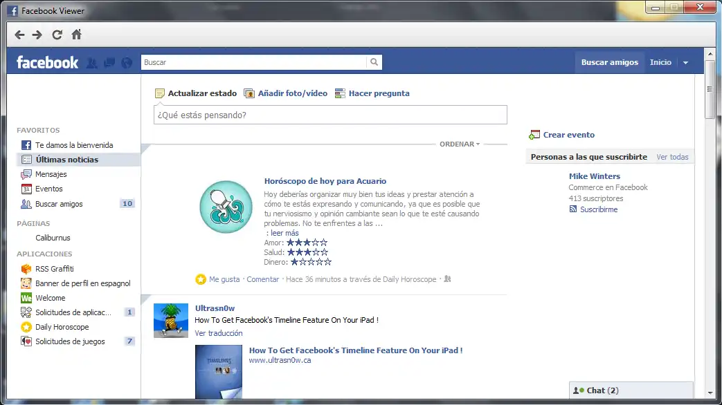The image size is (722, 405).
Task: Open the home page icon
Action: 76,35
